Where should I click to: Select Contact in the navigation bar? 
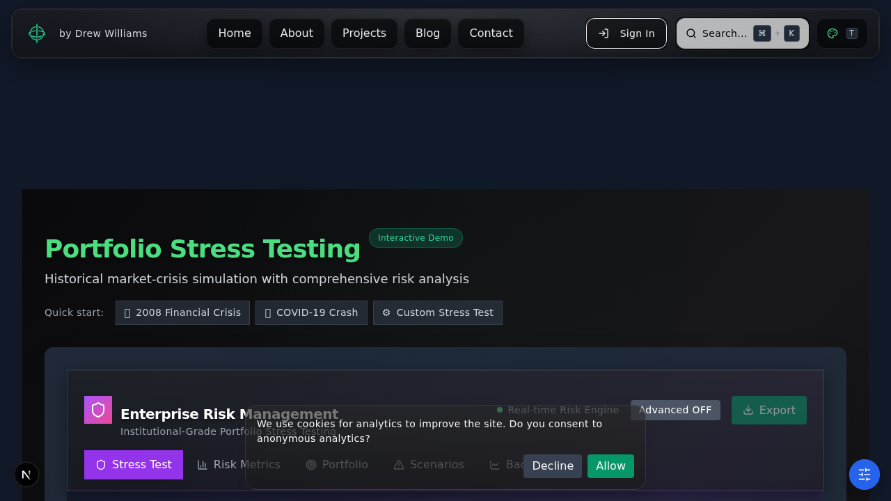(491, 33)
